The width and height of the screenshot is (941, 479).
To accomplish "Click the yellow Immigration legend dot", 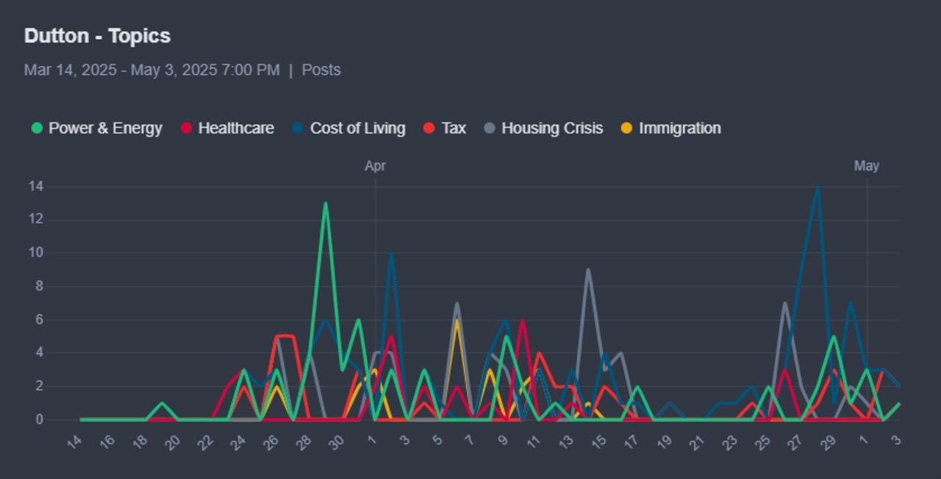I will pyautogui.click(x=627, y=128).
